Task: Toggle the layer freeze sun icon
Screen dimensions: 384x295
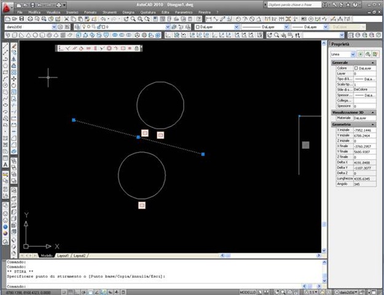Action: 89,27
